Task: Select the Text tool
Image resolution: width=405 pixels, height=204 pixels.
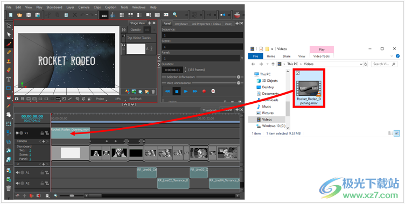Action: (x=9, y=79)
